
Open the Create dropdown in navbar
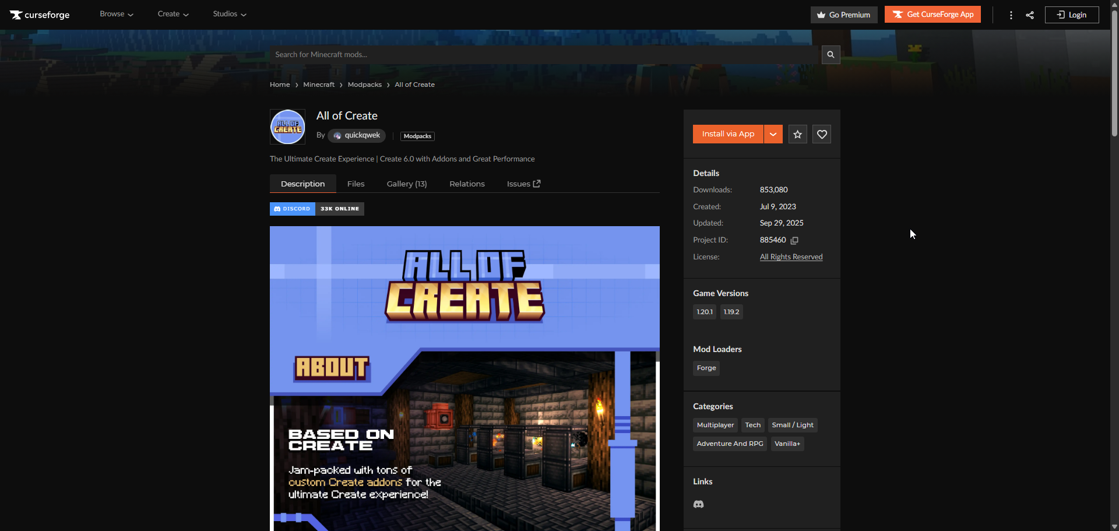tap(173, 14)
